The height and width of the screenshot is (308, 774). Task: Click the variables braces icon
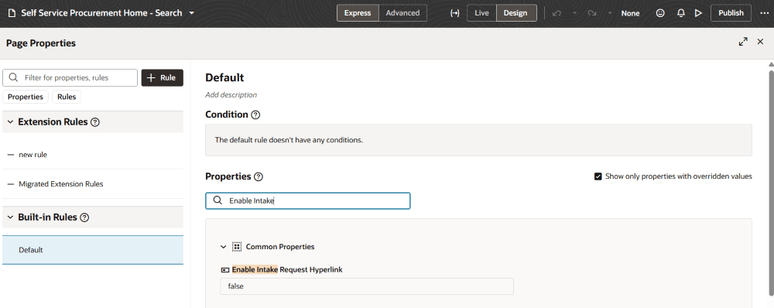click(454, 13)
